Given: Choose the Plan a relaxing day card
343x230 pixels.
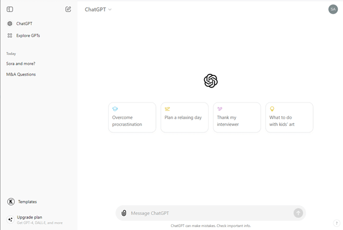Looking at the screenshot, I should [185, 117].
